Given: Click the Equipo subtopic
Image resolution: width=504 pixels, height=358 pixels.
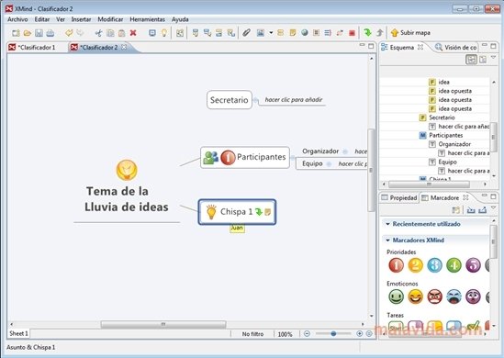Looking at the screenshot, I should point(312,163).
